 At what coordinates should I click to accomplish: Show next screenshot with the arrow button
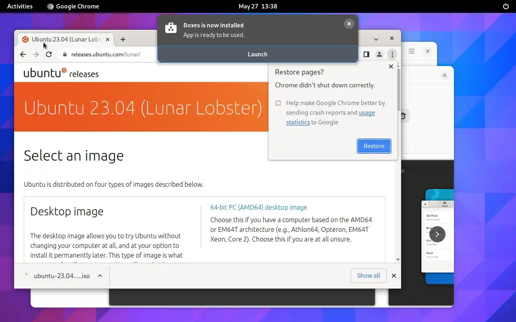click(x=437, y=234)
